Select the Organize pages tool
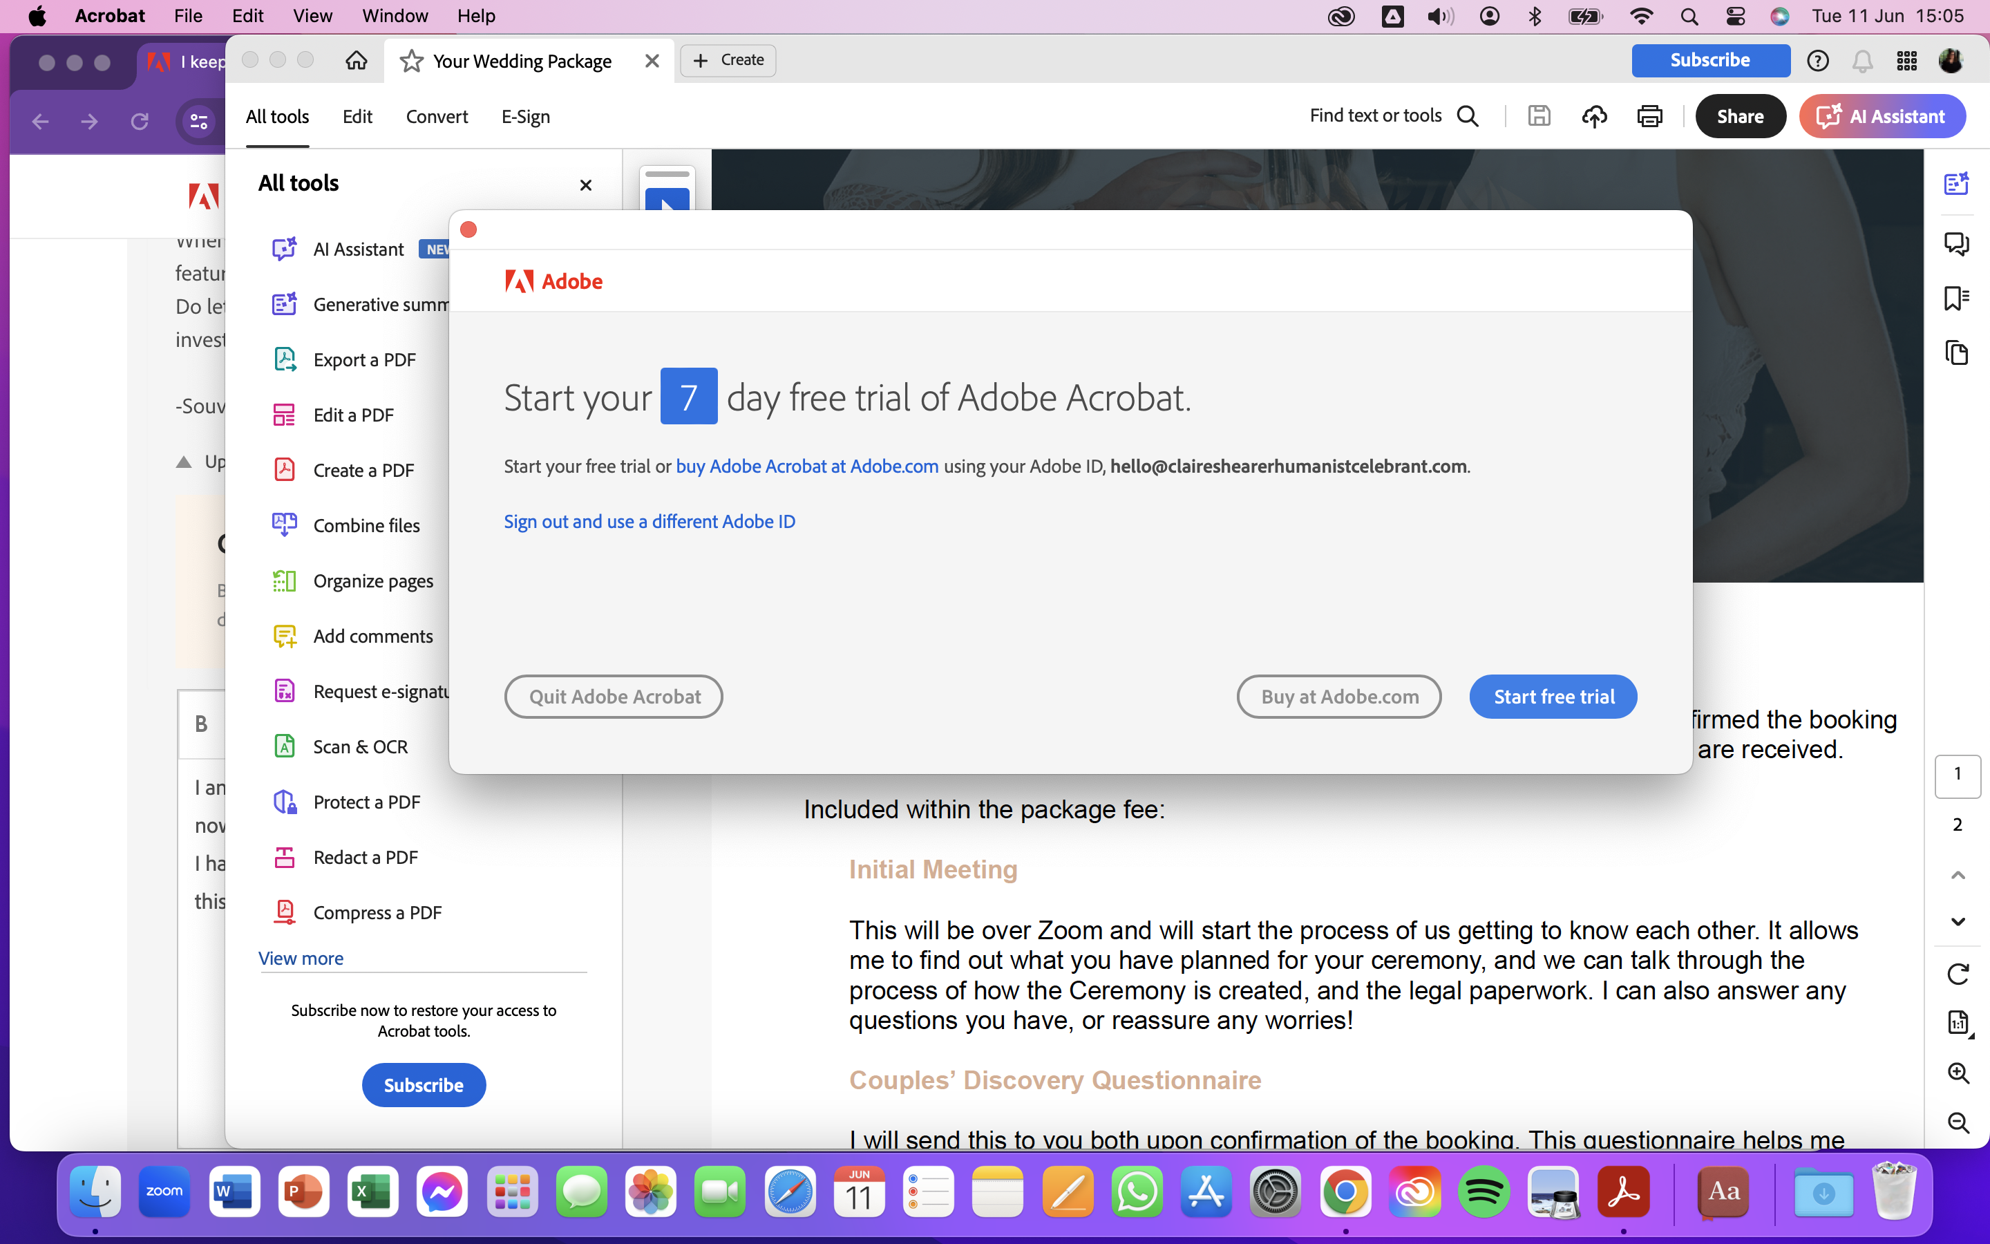 click(x=373, y=580)
